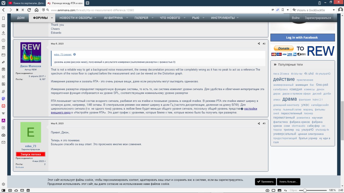
Task: Open Wikipedia web panel in sidebar
Action: click(3, 113)
